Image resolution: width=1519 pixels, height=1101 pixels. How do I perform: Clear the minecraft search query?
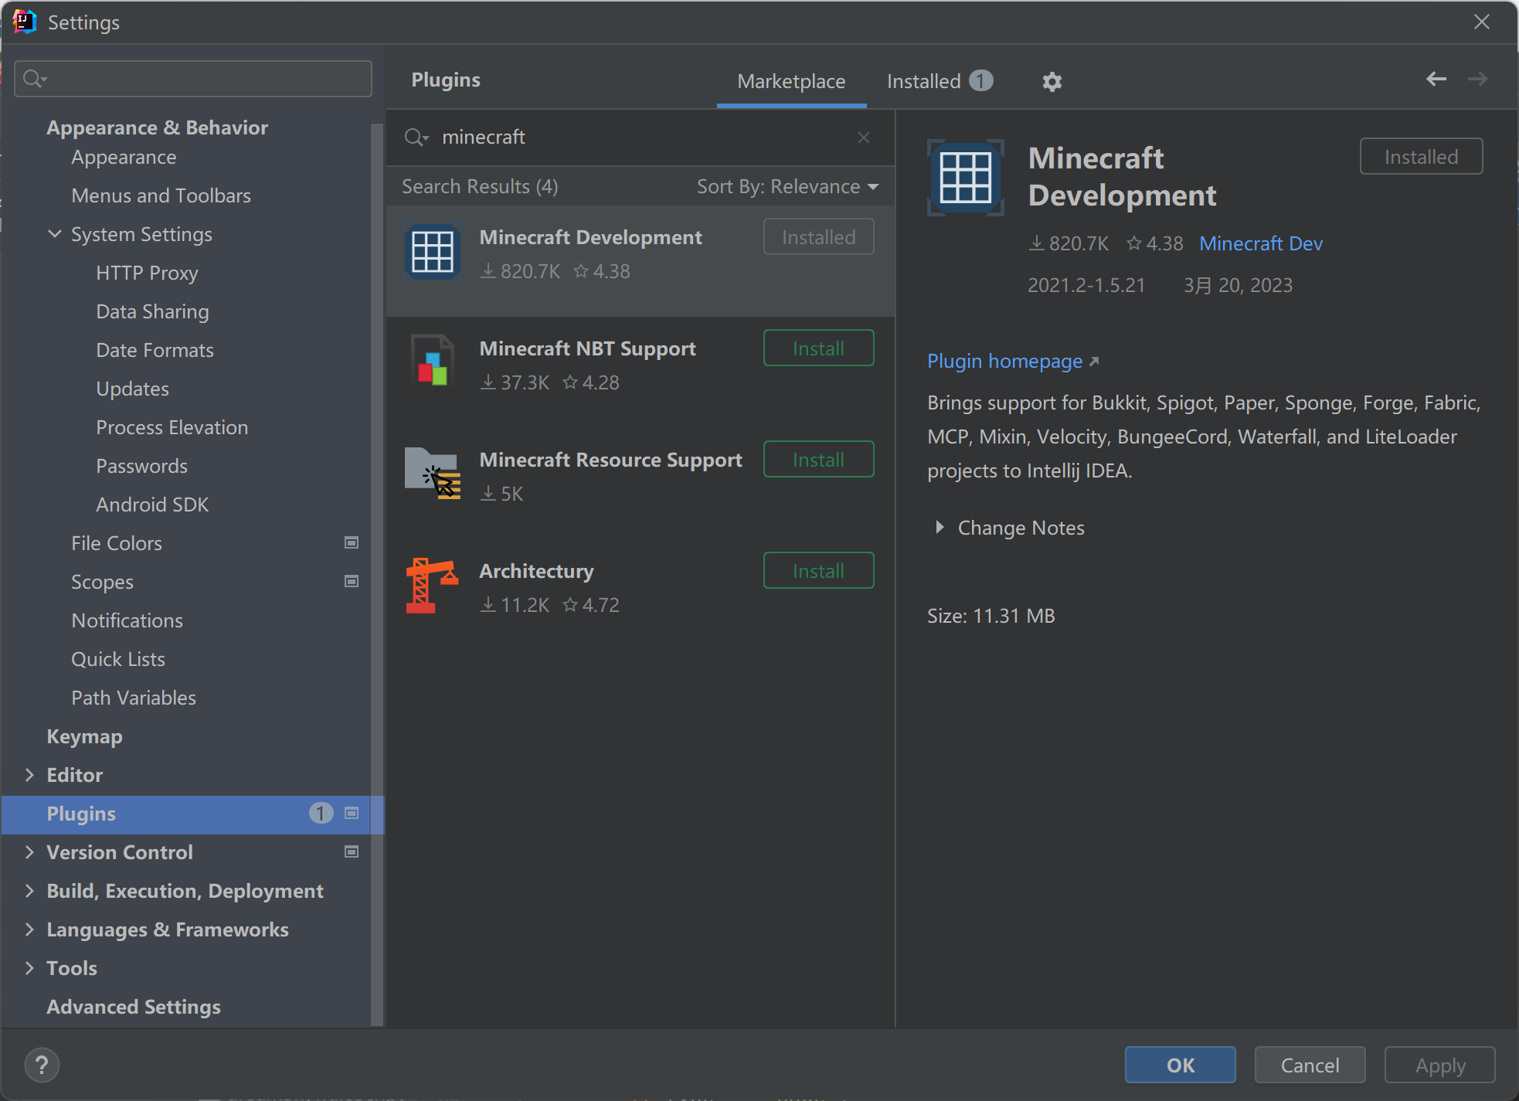864,138
